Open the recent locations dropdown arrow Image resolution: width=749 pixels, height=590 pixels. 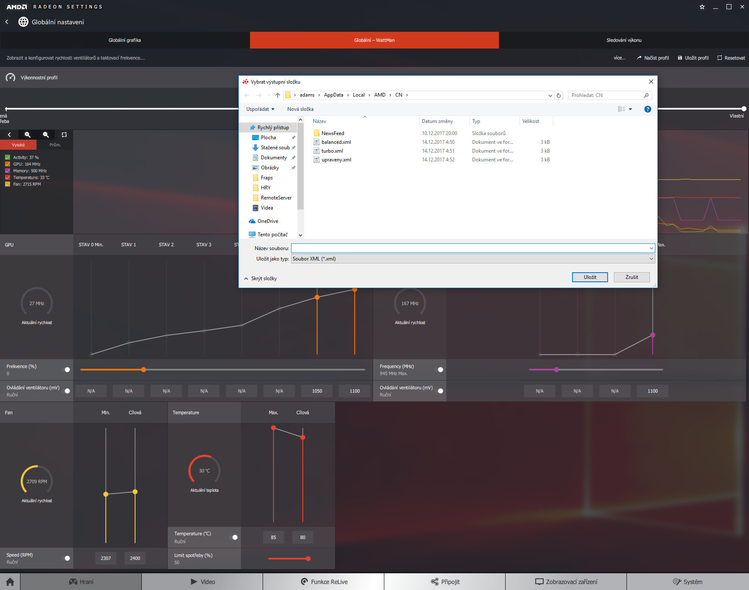coord(269,95)
